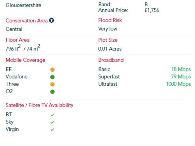Image resolution: width=195 pixels, height=146 pixels.
Task: Click the 79 Mbps Superfast speed value
Action: click(x=181, y=77)
